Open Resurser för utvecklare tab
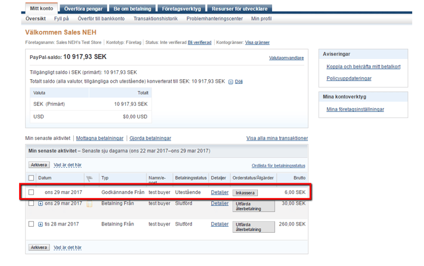 point(239,9)
